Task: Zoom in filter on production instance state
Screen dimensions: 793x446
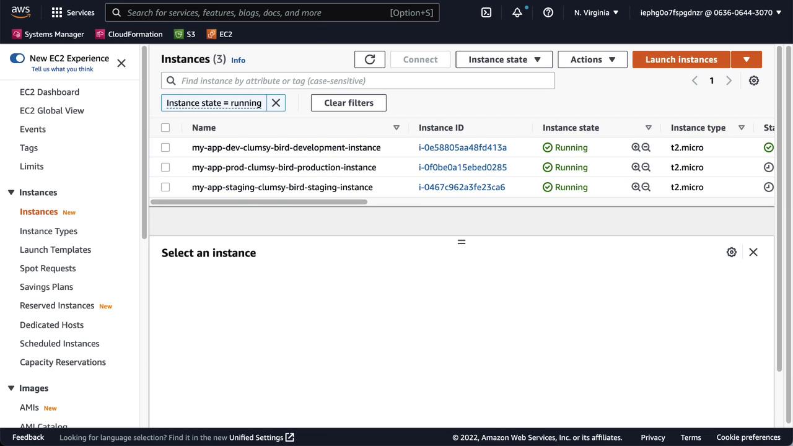Action: 636,167
